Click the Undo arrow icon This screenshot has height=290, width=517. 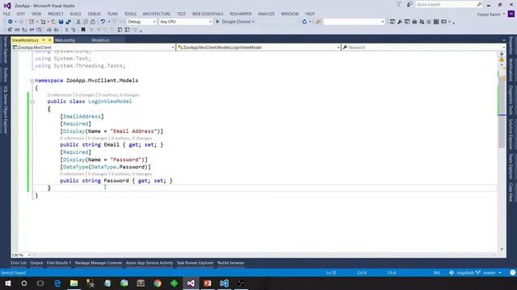coord(103,22)
